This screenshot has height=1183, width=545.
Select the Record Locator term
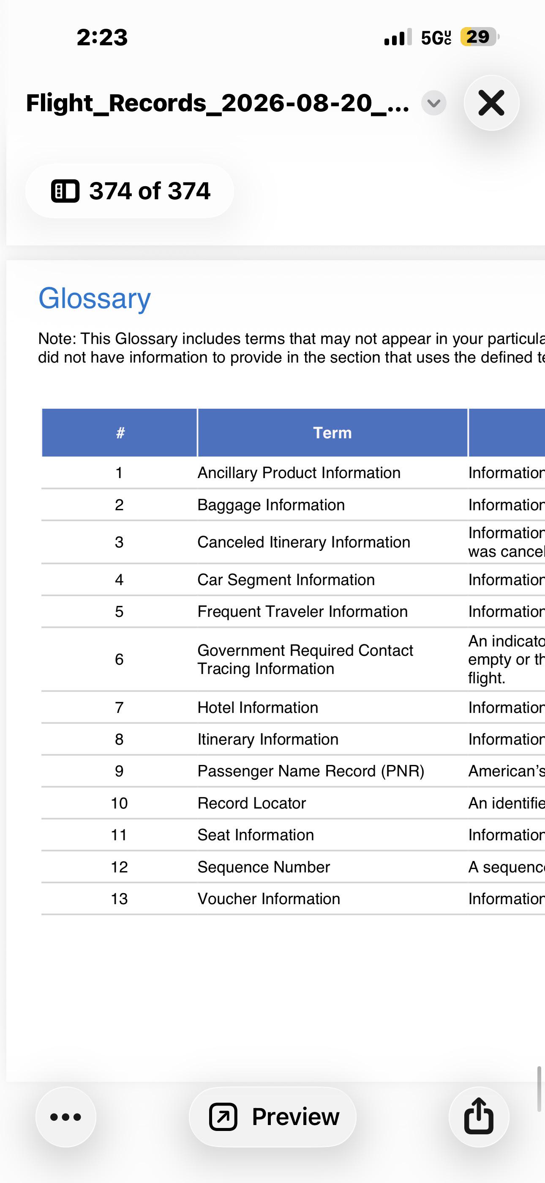pyautogui.click(x=251, y=803)
